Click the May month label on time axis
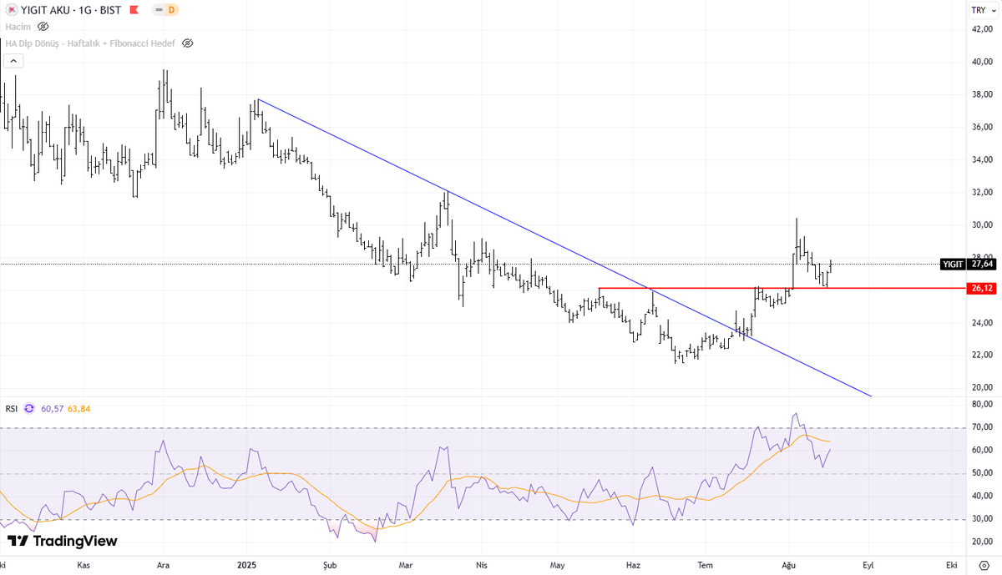The height and width of the screenshot is (575, 1002). coord(556,565)
